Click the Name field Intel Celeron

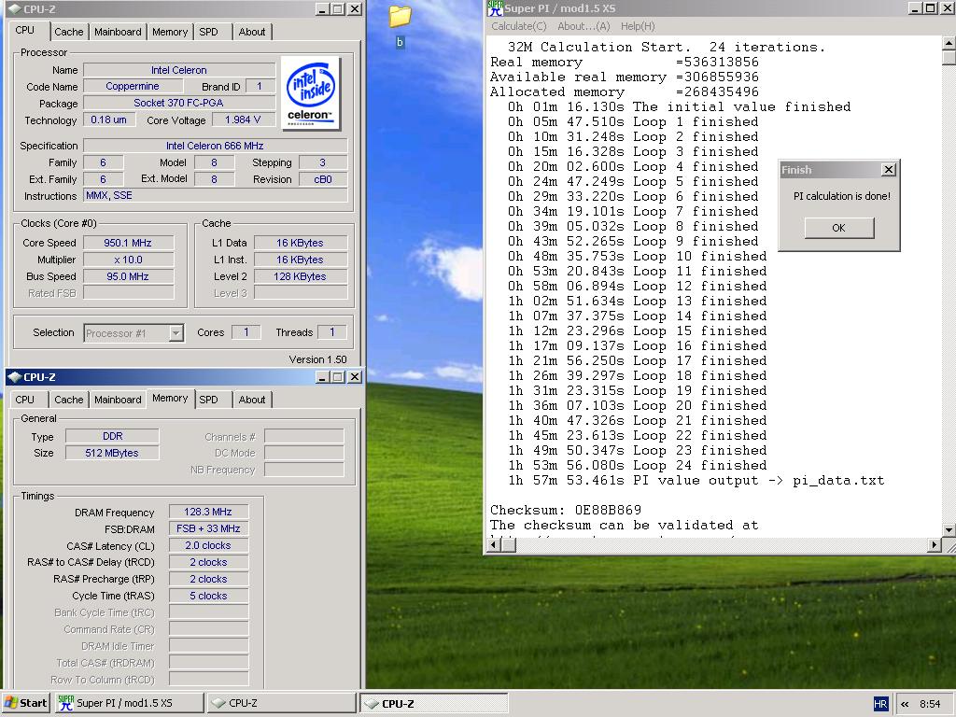tap(178, 70)
